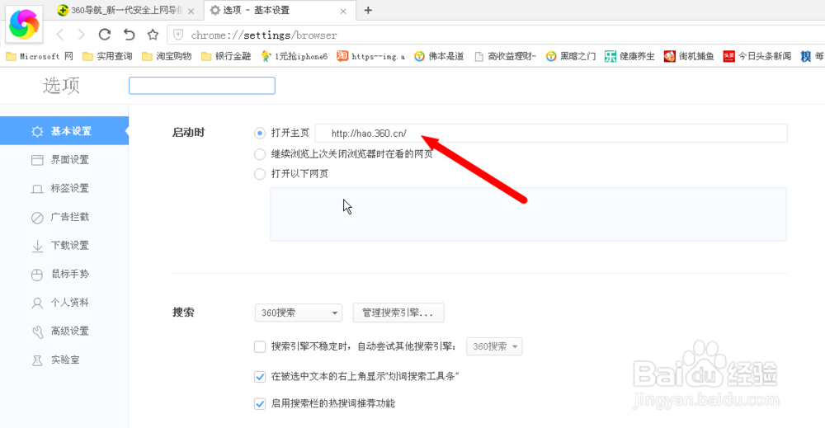Select 打开以下网页 radio button
Viewport: 825px width, 428px height.
pyautogui.click(x=259, y=174)
